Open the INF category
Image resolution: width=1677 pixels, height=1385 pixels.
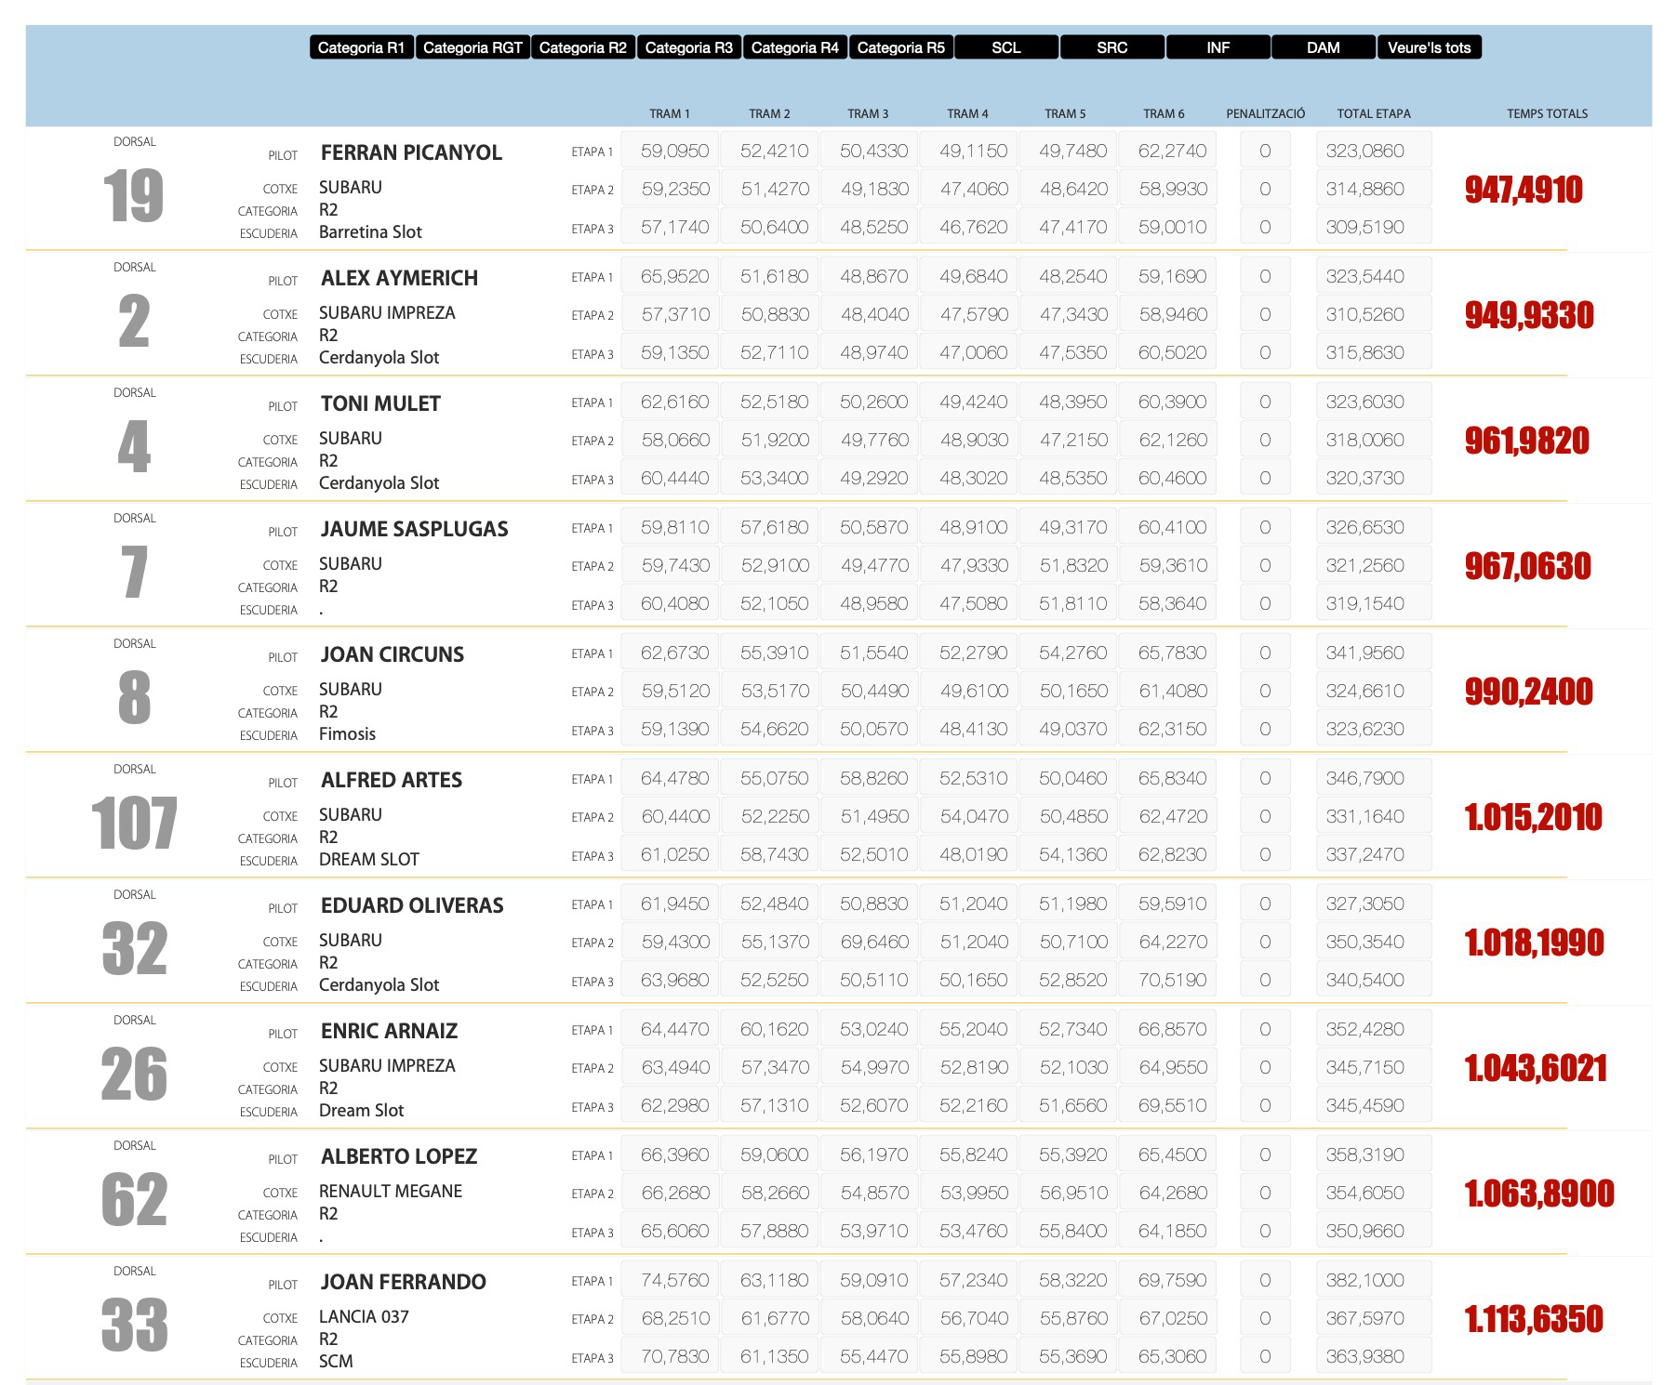point(1218,47)
